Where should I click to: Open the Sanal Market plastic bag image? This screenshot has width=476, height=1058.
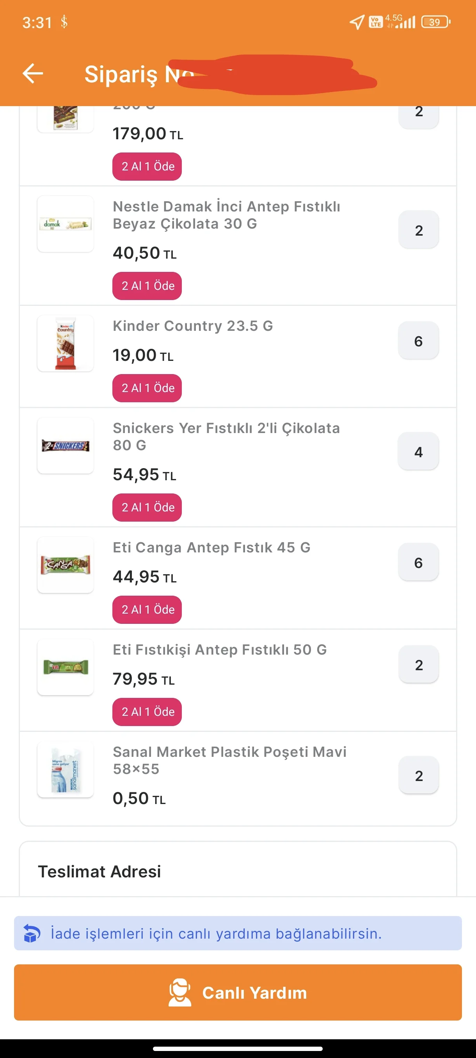click(65, 769)
